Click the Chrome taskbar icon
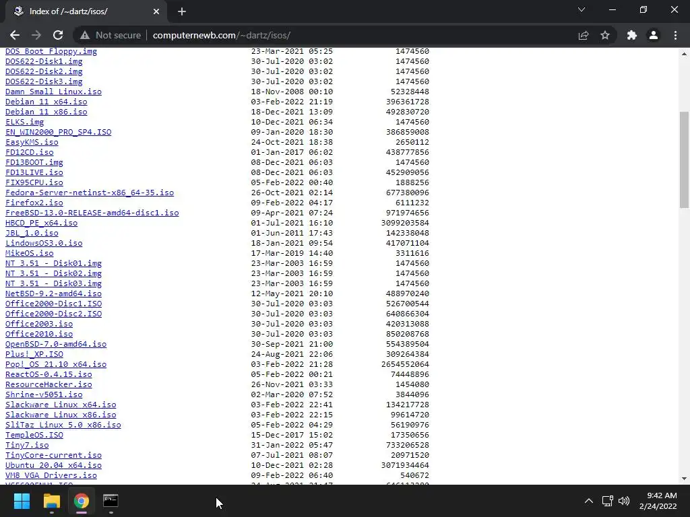Image resolution: width=690 pixels, height=517 pixels. 82,501
